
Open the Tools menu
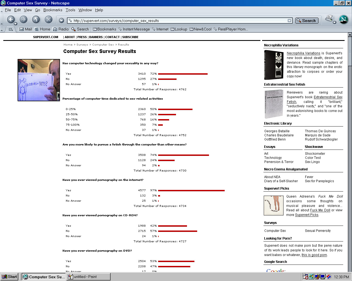click(x=70, y=10)
